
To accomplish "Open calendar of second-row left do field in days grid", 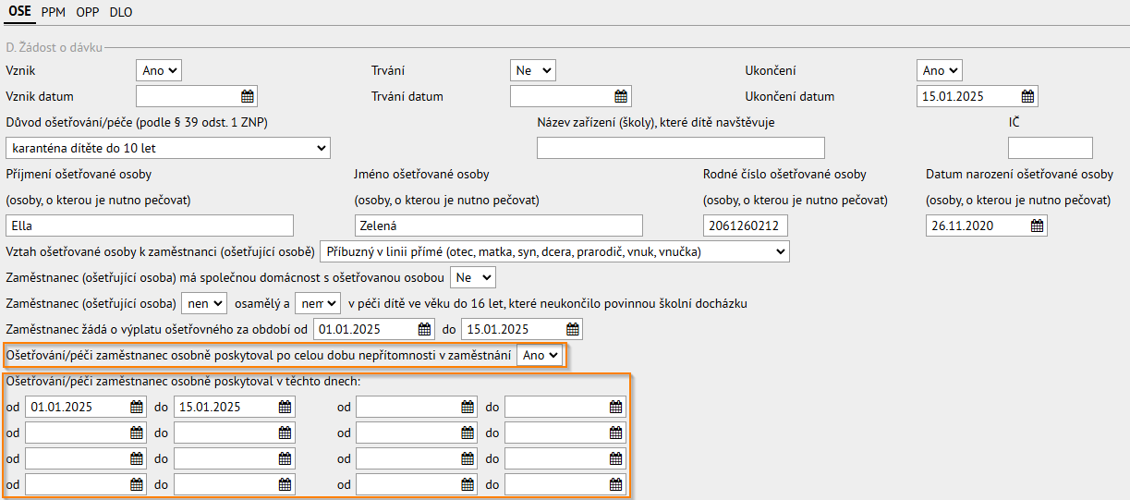I will [x=286, y=433].
